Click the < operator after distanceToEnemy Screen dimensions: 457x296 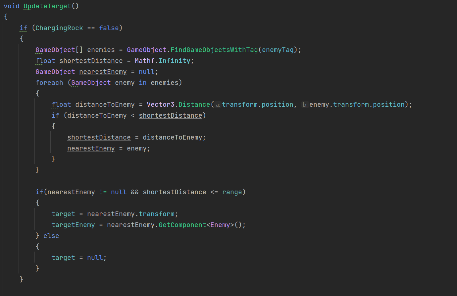(x=133, y=115)
